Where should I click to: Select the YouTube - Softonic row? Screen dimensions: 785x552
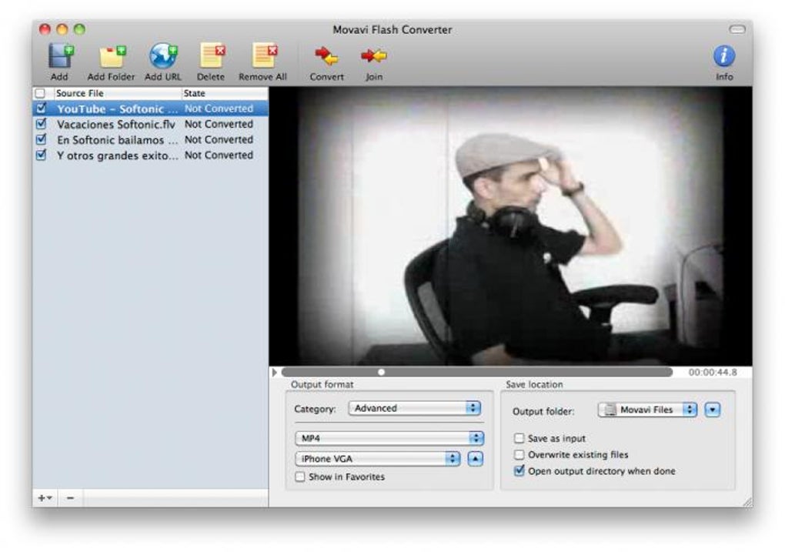(150, 109)
